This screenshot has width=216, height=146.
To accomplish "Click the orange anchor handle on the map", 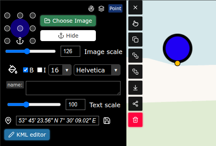I will pyautogui.click(x=177, y=63).
